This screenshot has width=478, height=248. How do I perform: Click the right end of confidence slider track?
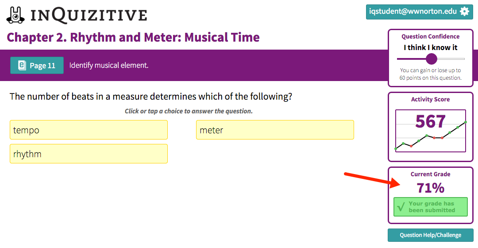point(463,59)
